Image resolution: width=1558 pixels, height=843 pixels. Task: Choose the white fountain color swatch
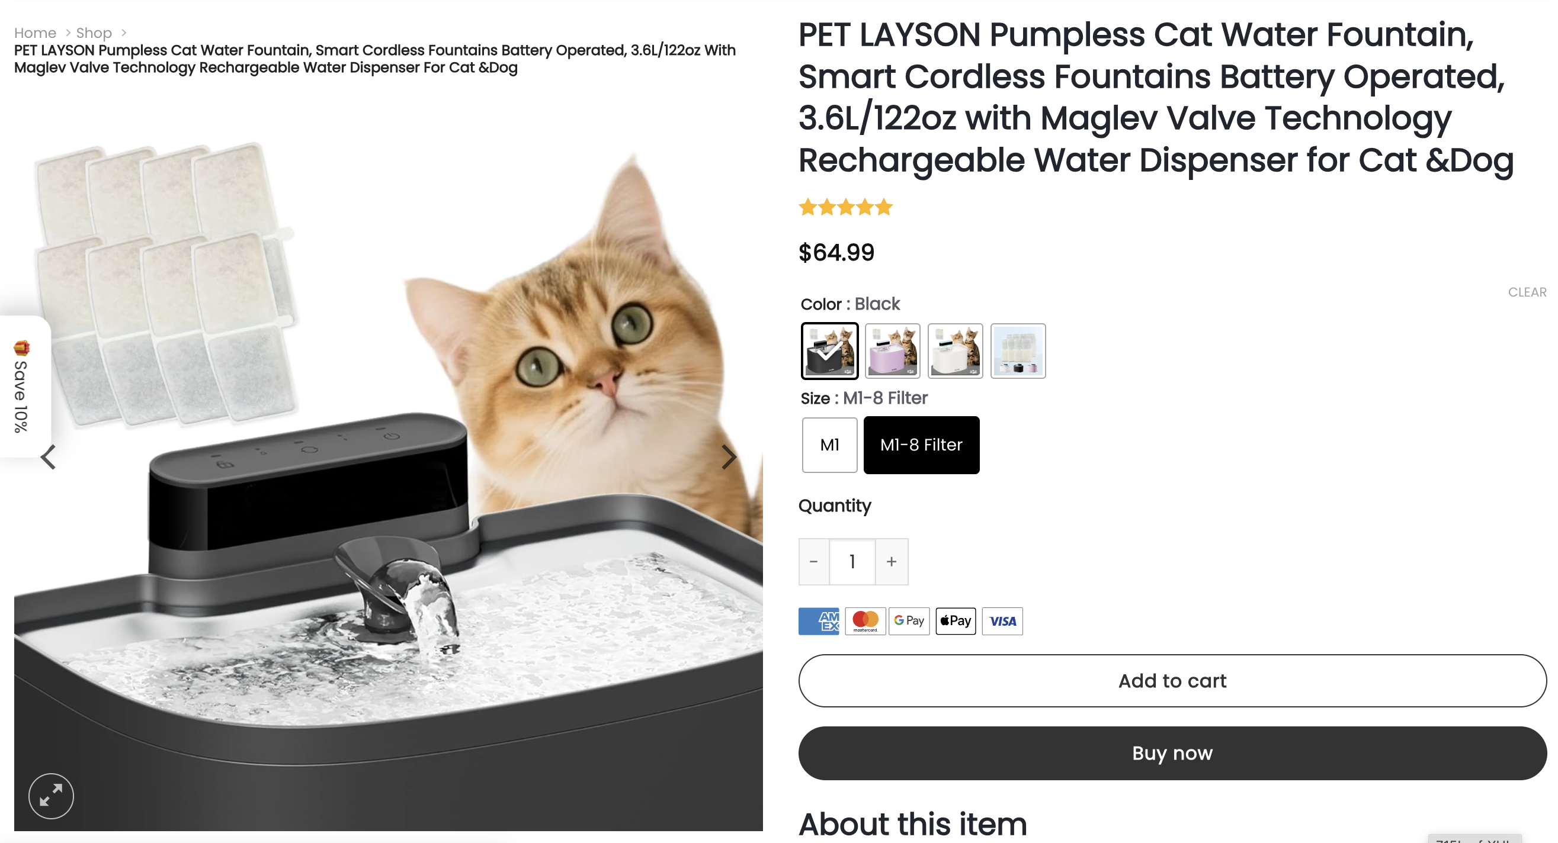(x=955, y=350)
